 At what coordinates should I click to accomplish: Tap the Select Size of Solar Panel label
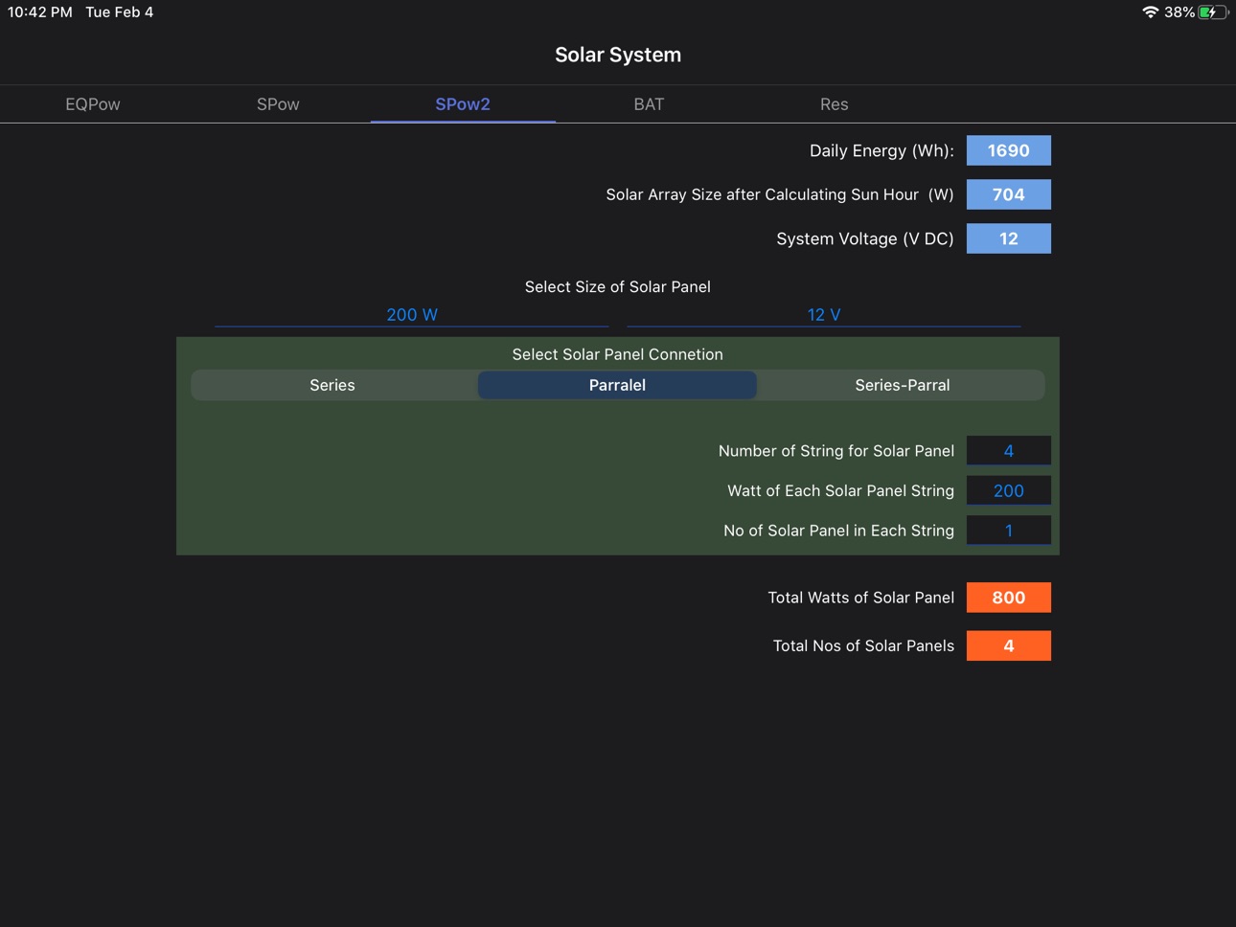tap(618, 286)
